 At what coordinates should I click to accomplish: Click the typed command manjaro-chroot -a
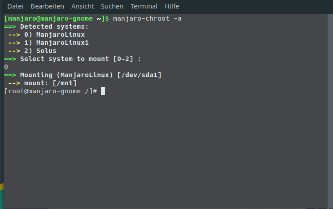click(147, 18)
